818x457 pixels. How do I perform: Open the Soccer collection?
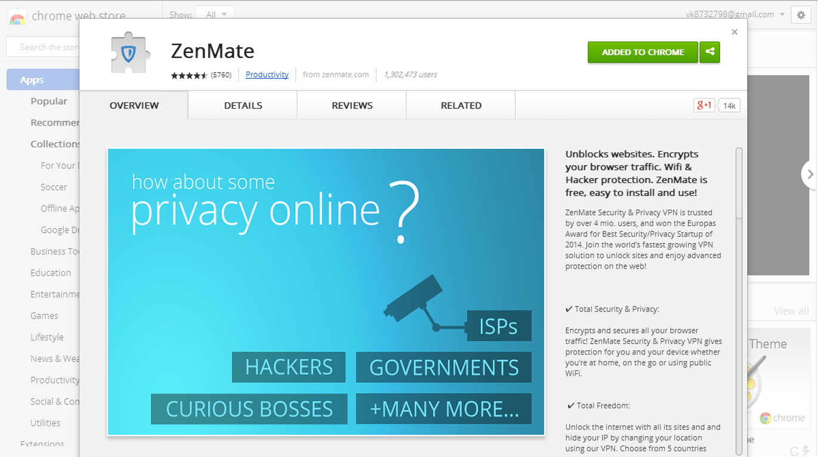[x=54, y=187]
